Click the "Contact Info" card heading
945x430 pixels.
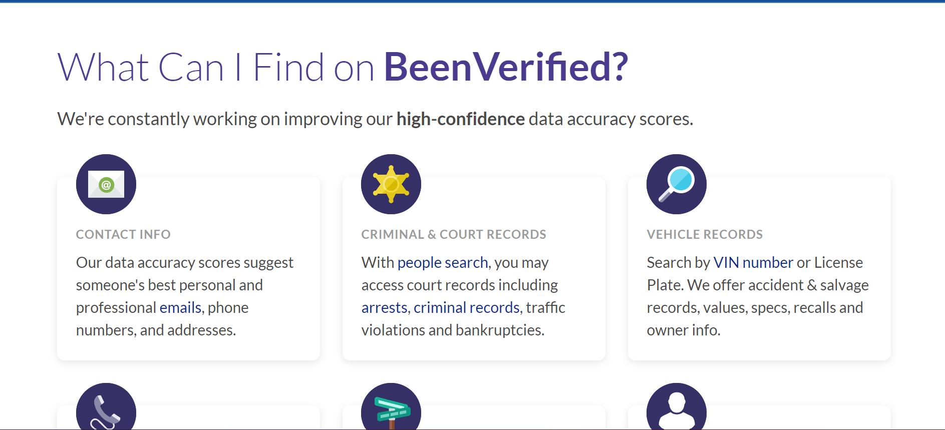[x=123, y=234]
